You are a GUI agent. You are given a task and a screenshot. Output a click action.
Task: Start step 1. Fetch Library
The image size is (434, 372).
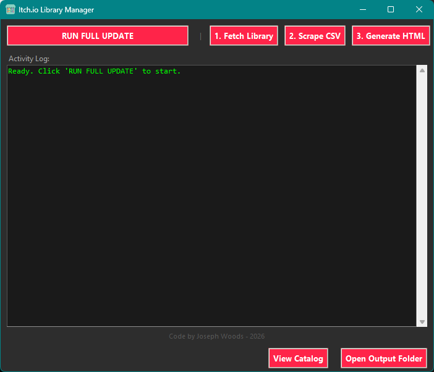[244, 36]
